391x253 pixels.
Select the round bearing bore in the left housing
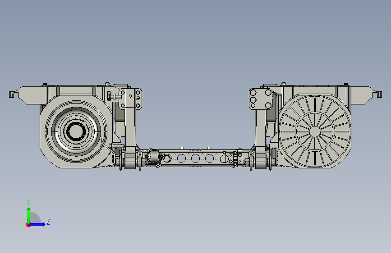tap(76, 131)
